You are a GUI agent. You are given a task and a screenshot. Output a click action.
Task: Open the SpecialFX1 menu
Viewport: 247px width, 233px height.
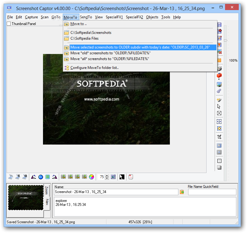[x=114, y=17]
